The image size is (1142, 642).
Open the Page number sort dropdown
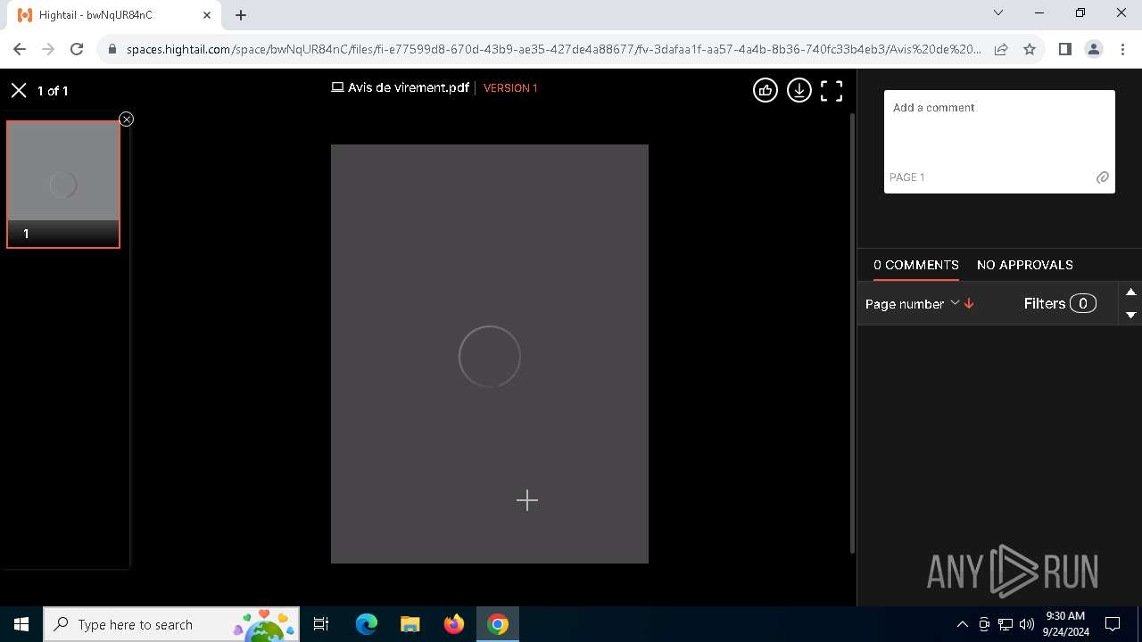(912, 304)
